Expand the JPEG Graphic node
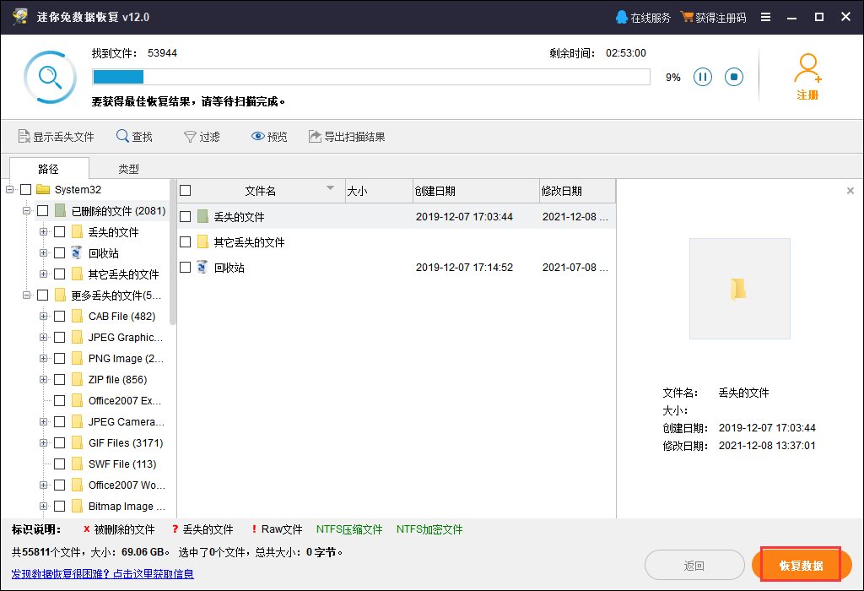Image resolution: width=864 pixels, height=591 pixels. [43, 338]
